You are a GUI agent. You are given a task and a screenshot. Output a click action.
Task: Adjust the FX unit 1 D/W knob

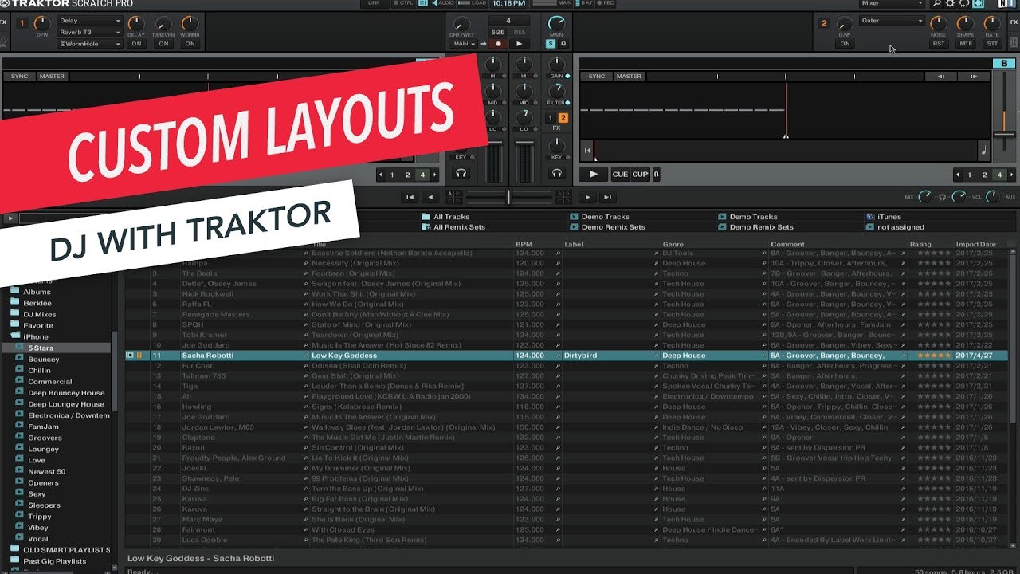click(41, 25)
